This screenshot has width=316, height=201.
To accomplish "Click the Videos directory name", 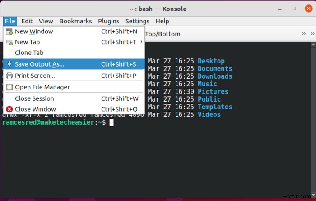I will 209,114.
